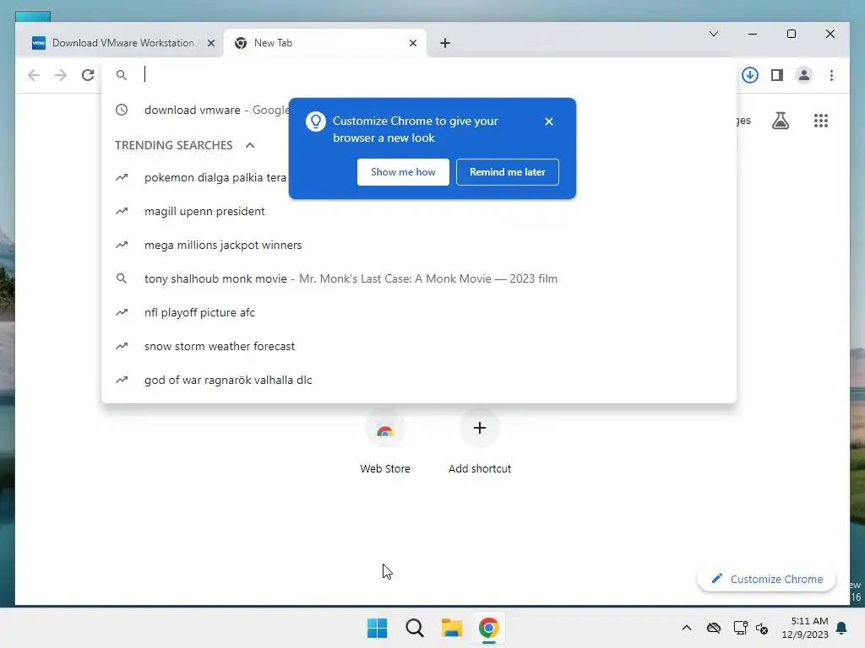Select 'tony shalhoub monk movie' suggestion

pos(419,278)
